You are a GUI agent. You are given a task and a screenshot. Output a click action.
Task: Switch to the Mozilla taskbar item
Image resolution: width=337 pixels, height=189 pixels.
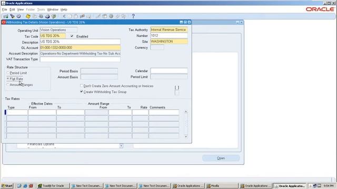(x=222, y=186)
